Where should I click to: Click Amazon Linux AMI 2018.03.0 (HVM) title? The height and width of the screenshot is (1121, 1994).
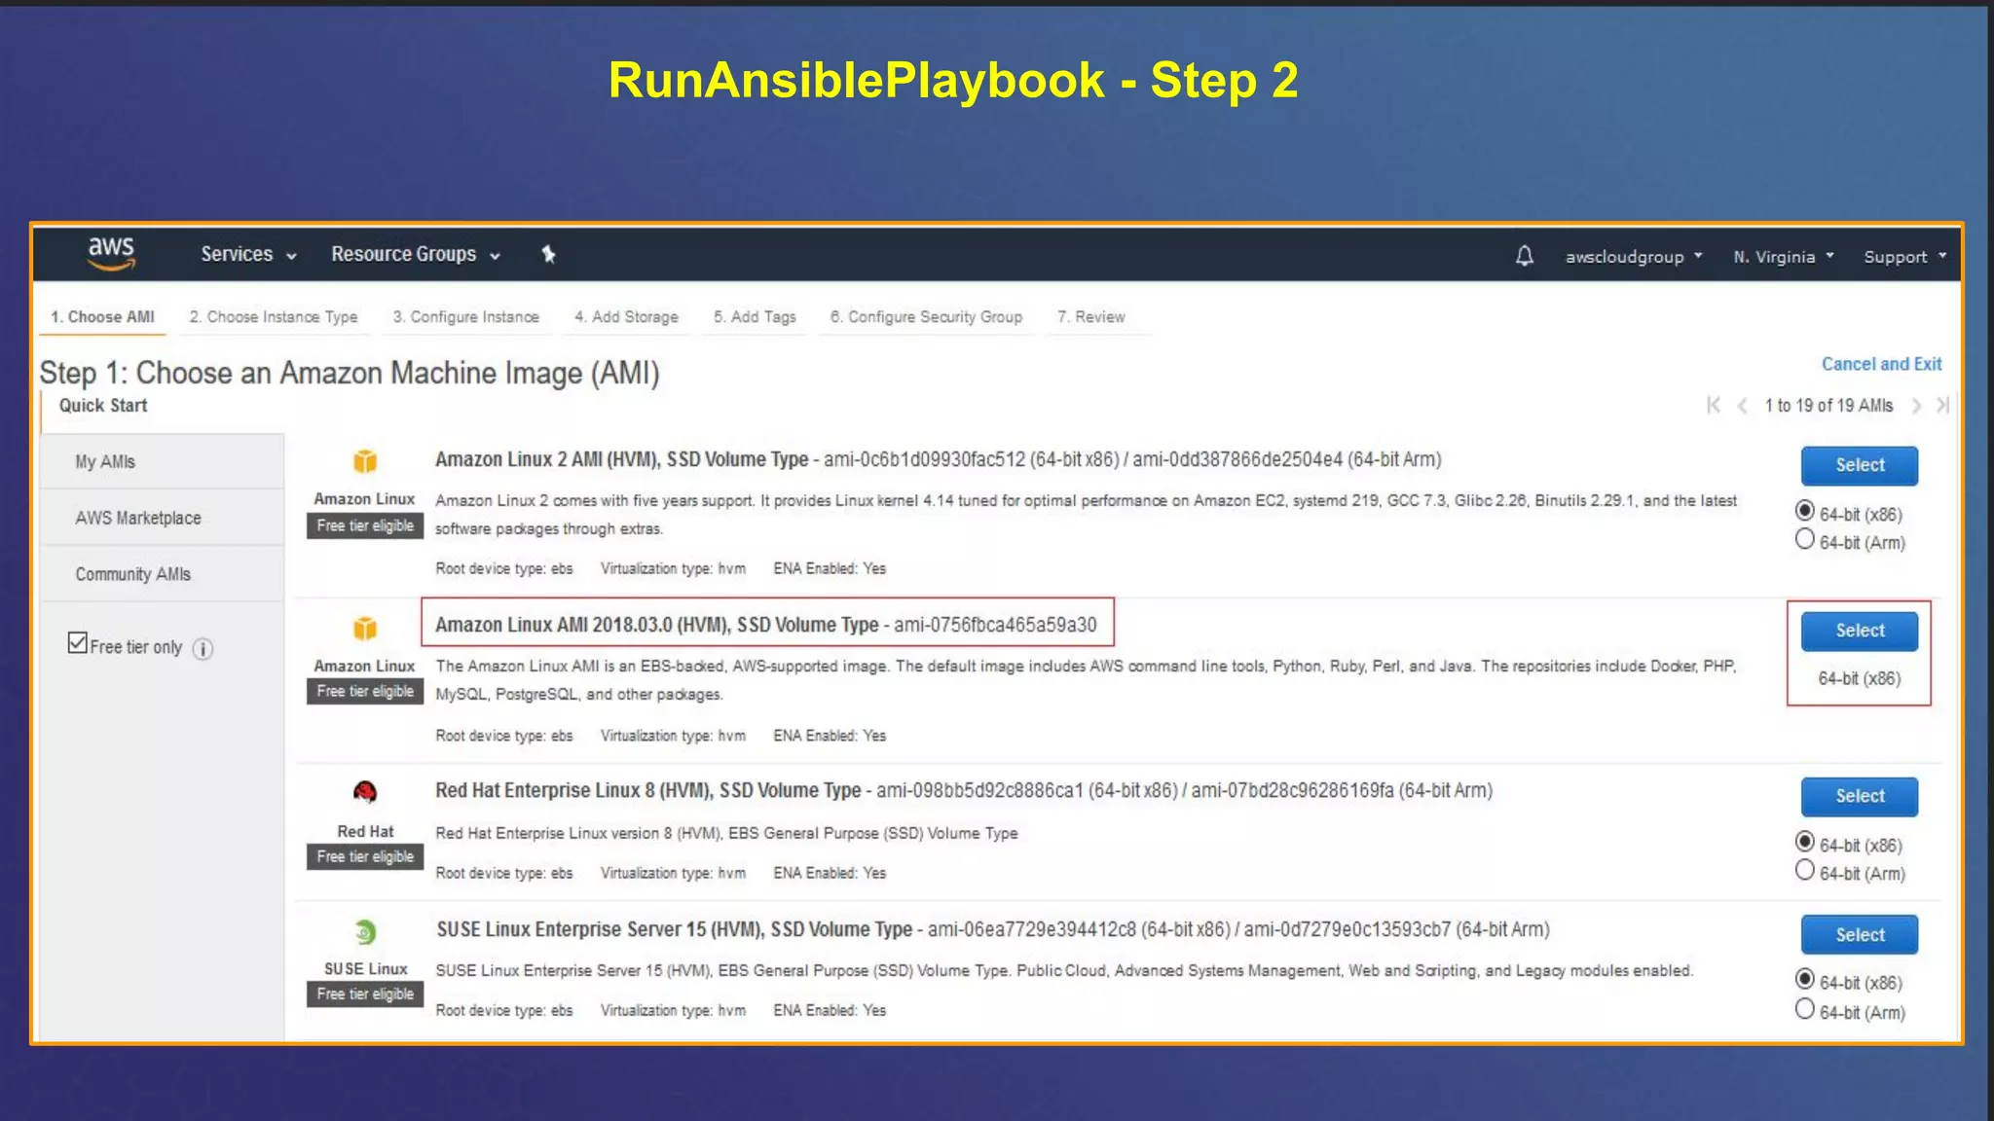(657, 625)
